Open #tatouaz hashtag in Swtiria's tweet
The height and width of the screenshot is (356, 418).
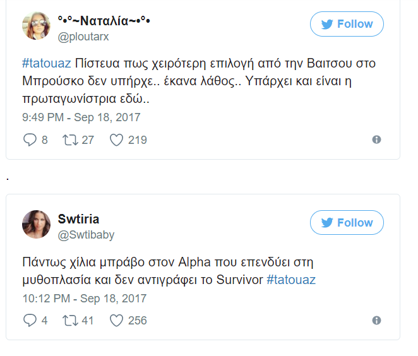pyautogui.click(x=291, y=280)
